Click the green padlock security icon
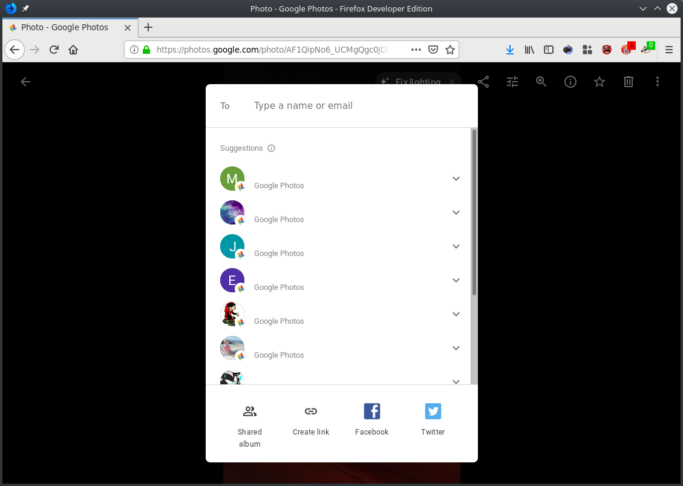This screenshot has height=486, width=683. [x=147, y=50]
